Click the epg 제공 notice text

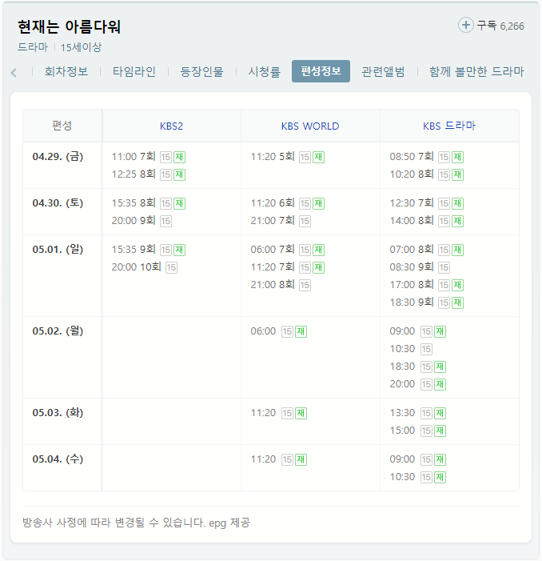coord(229,523)
